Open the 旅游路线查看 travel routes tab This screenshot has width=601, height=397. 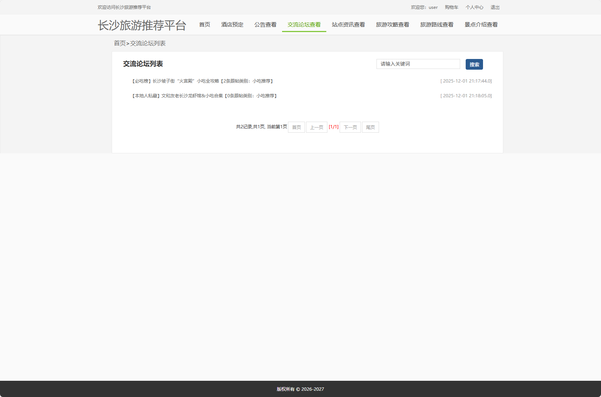pos(437,24)
